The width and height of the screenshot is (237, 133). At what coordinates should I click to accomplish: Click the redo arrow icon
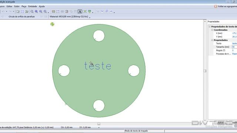pyautogui.click(x=10, y=11)
